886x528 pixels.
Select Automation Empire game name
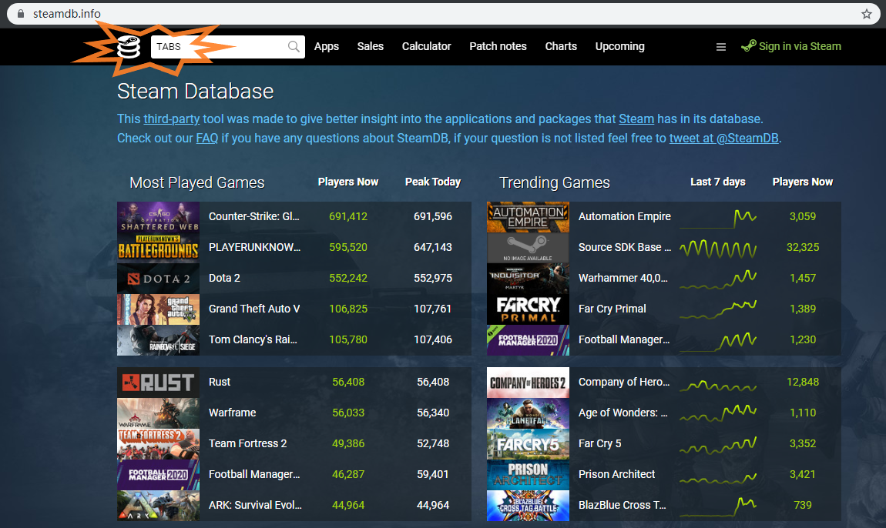click(624, 216)
